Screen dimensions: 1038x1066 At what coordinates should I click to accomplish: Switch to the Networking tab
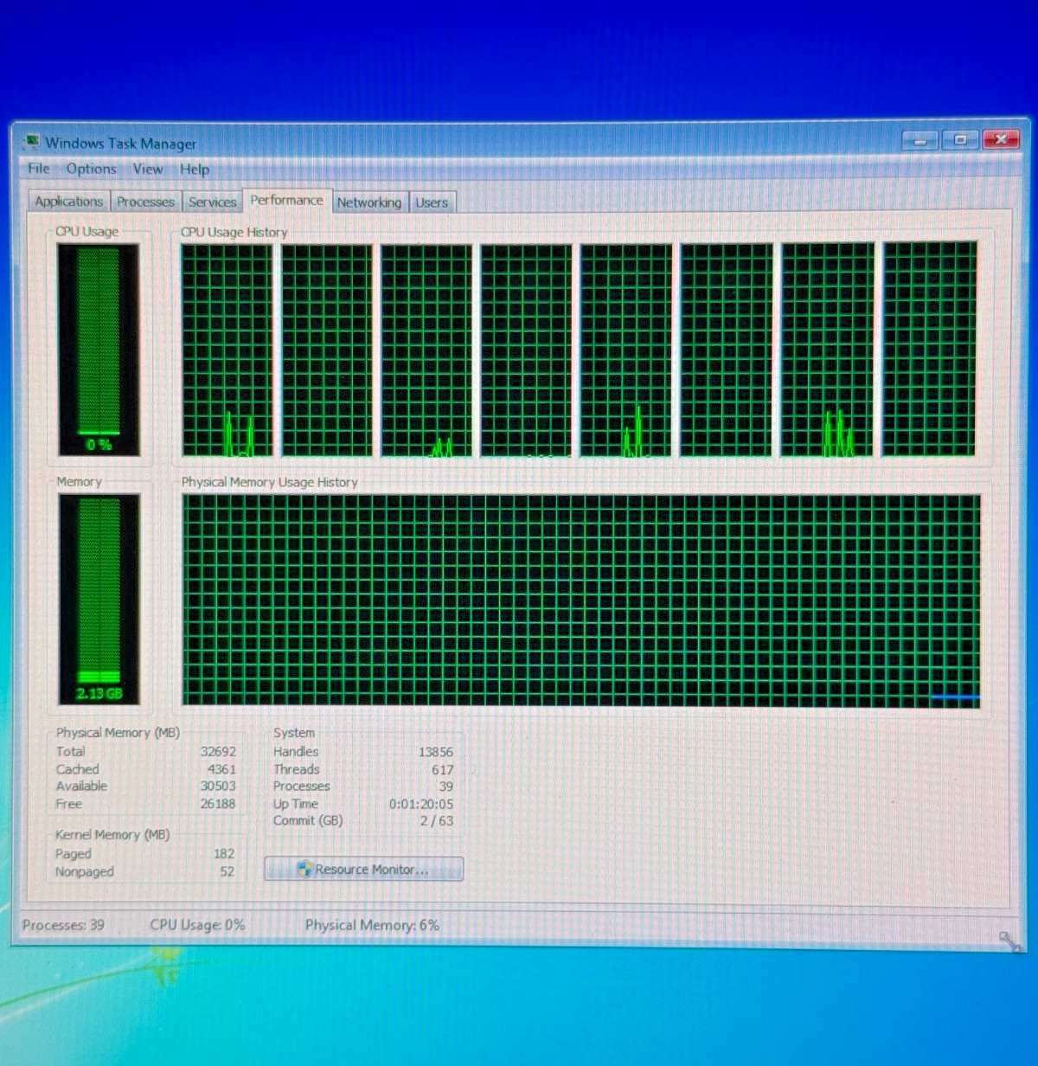[369, 202]
